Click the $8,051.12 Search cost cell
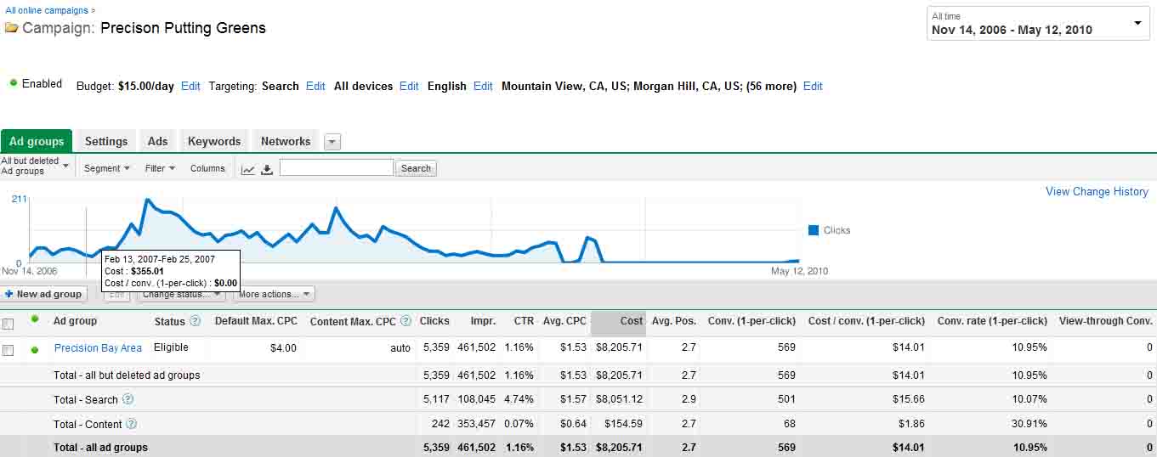The image size is (1157, 457). coord(619,399)
